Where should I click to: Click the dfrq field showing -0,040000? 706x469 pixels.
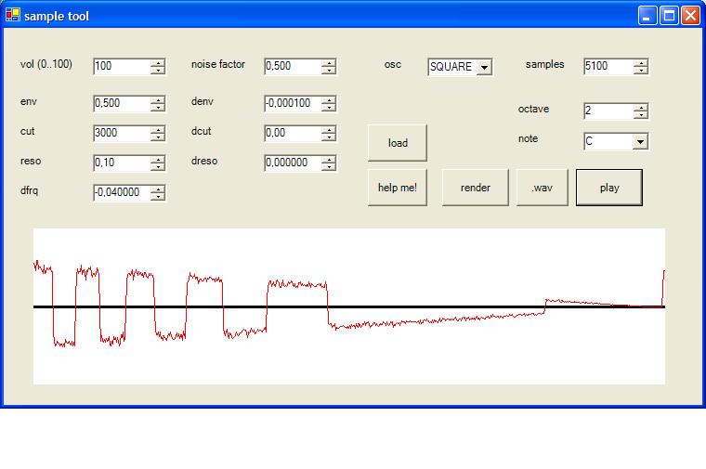coord(122,192)
